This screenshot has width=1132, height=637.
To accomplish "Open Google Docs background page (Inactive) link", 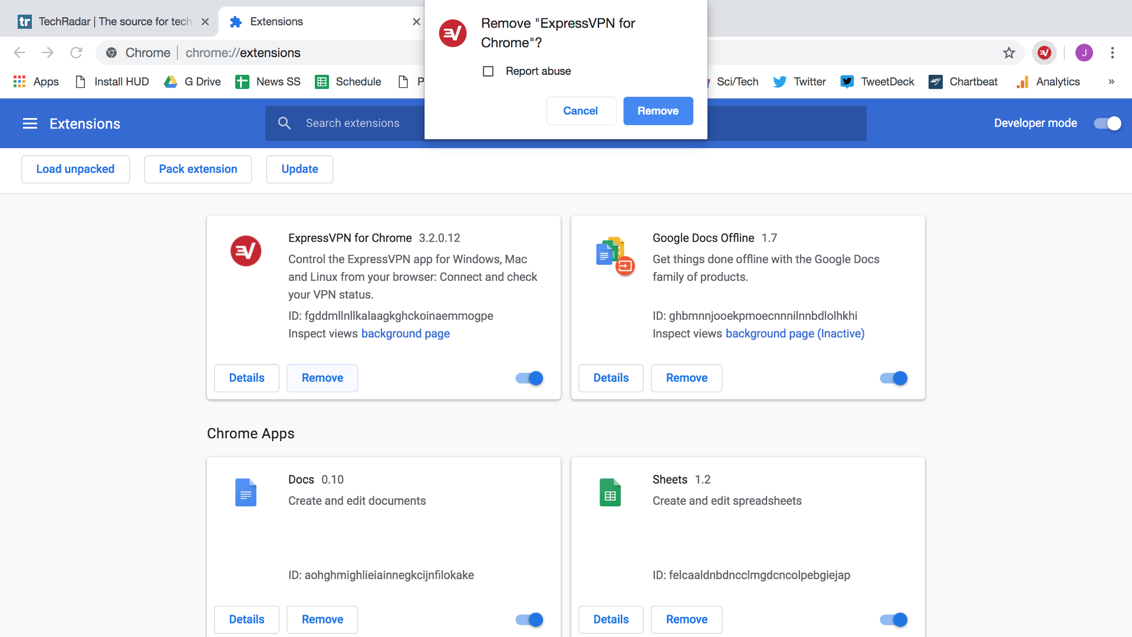I will click(795, 334).
